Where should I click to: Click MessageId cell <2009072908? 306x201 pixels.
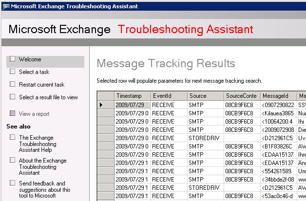[x=279, y=130]
